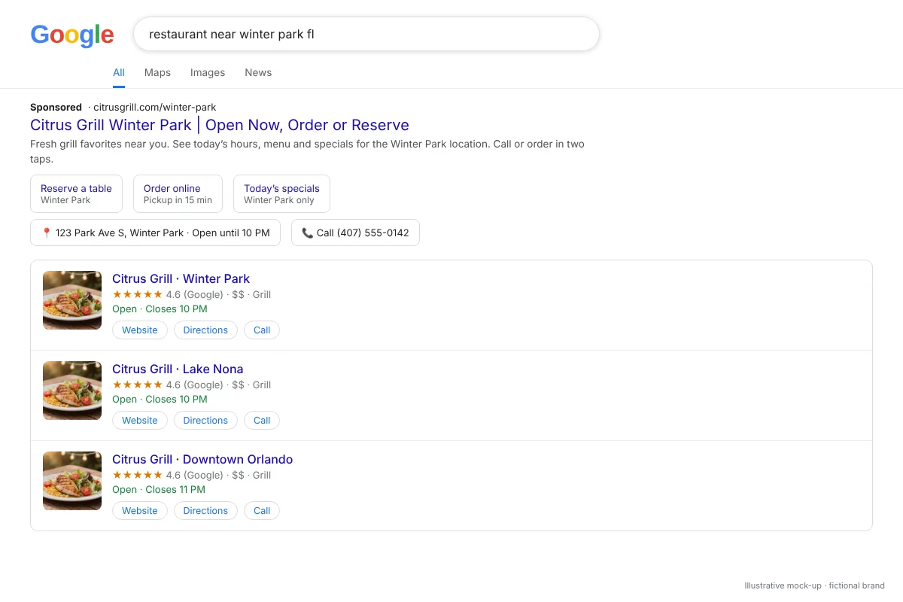Screen dimensions: 903x602
Task: Click the 'Fresh grill favorites near you' description
Action: pos(307,151)
